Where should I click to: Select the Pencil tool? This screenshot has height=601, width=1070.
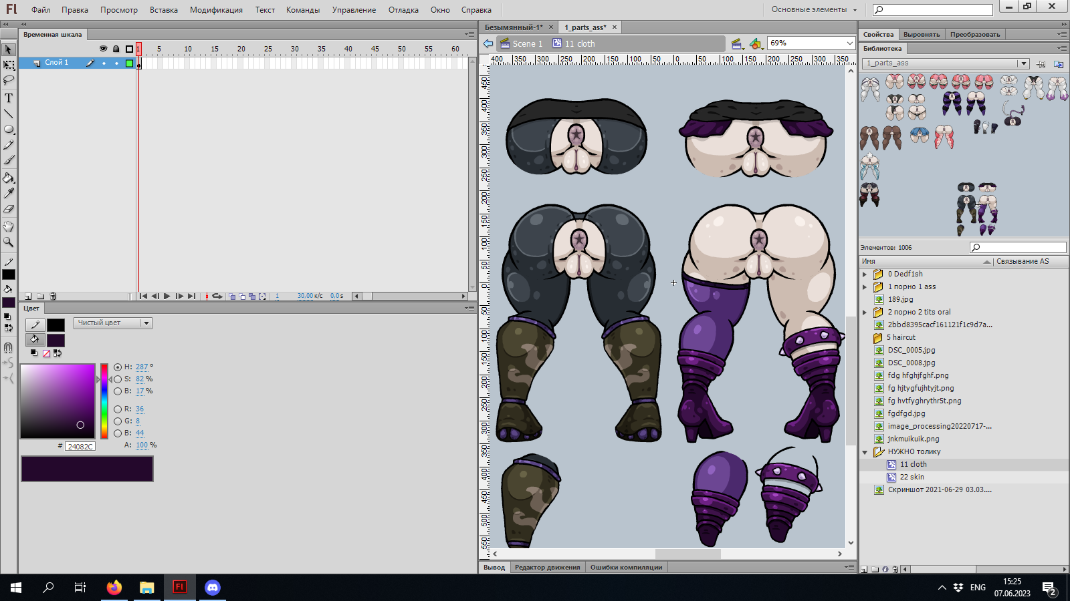pos(9,145)
